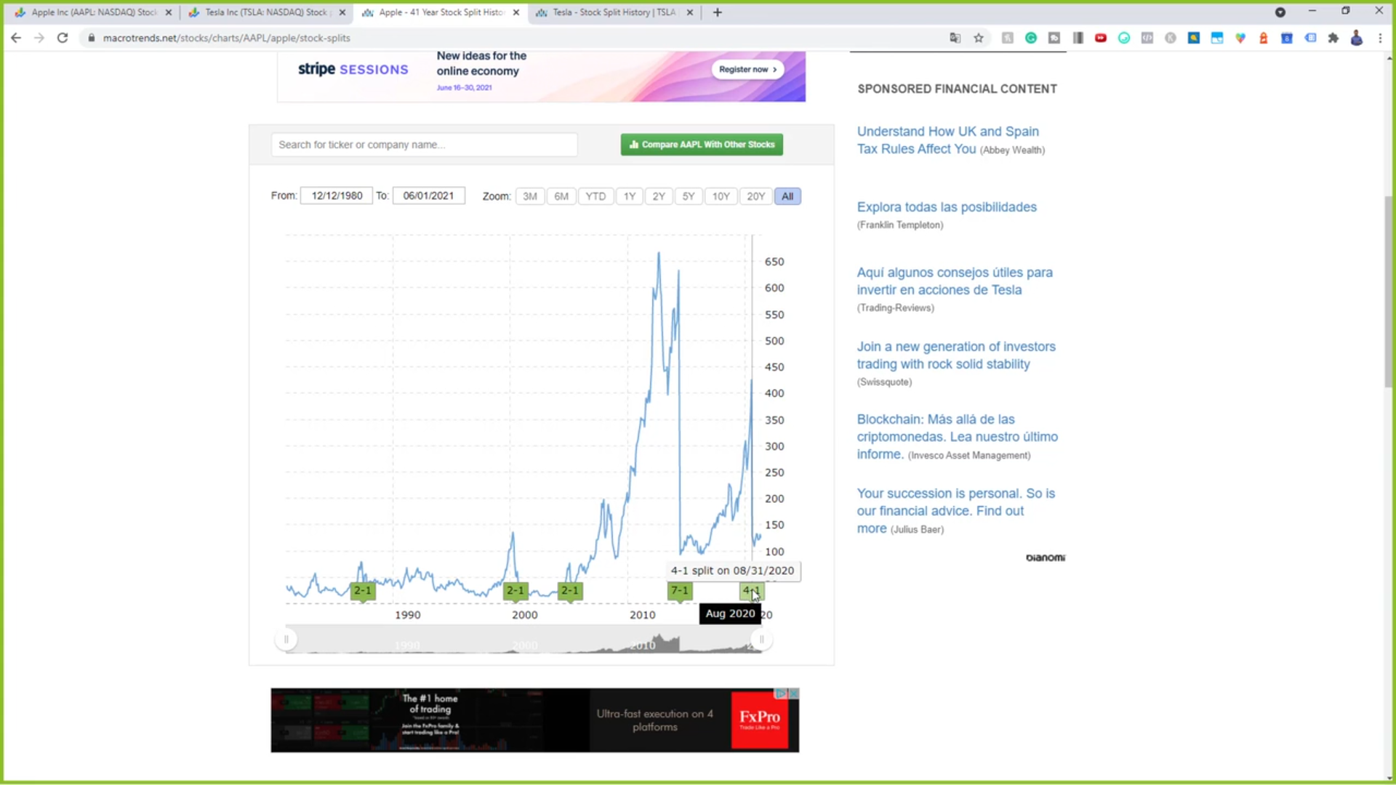Go back using the browser back arrow
Viewport: 1396px width, 785px height.
click(16, 38)
